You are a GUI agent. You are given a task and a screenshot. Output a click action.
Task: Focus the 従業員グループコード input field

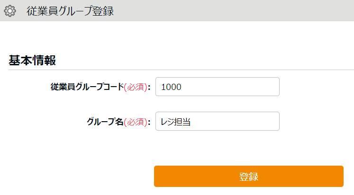[217, 87]
